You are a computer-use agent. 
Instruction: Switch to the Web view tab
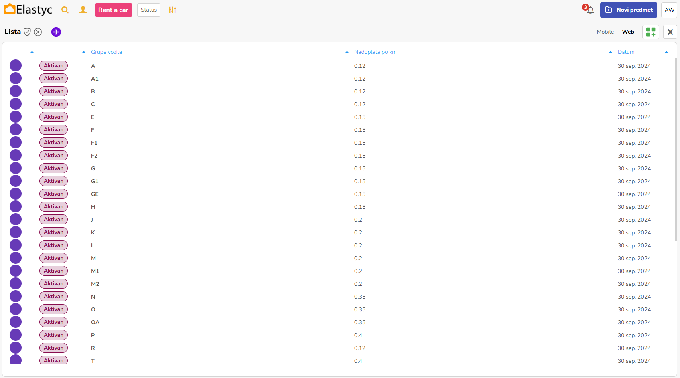628,32
